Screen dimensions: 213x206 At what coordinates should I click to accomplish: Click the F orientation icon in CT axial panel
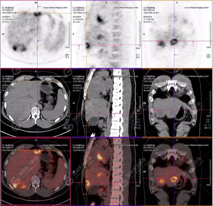click(x=67, y=120)
